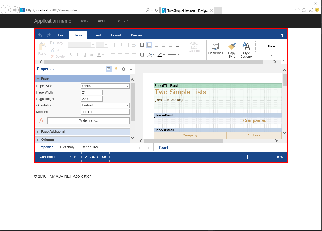Toggle underline formatting
Screen dimensions: 322x231
[x=85, y=55]
